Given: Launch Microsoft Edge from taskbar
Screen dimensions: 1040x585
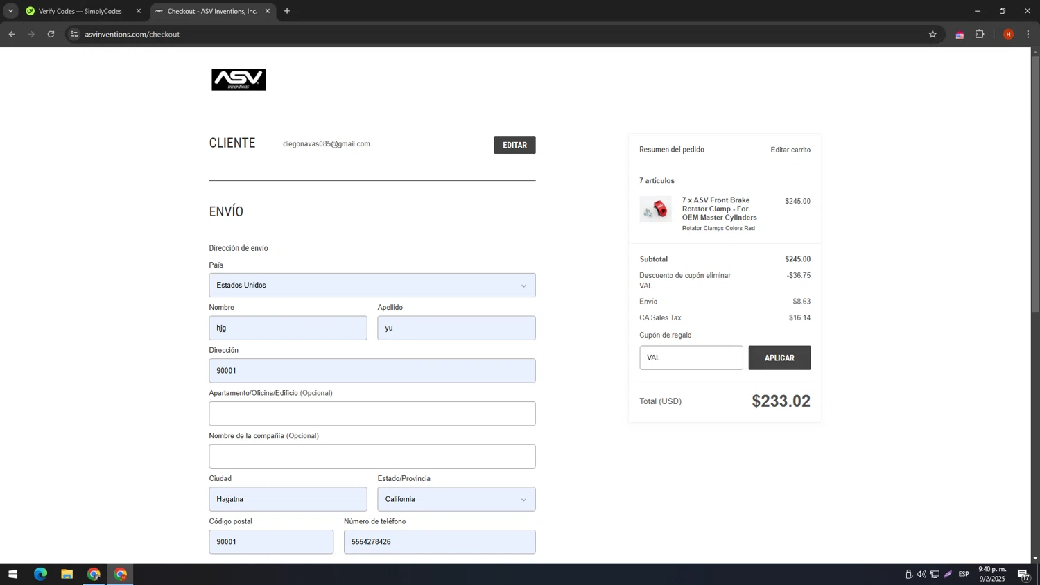Looking at the screenshot, I should coord(40,574).
